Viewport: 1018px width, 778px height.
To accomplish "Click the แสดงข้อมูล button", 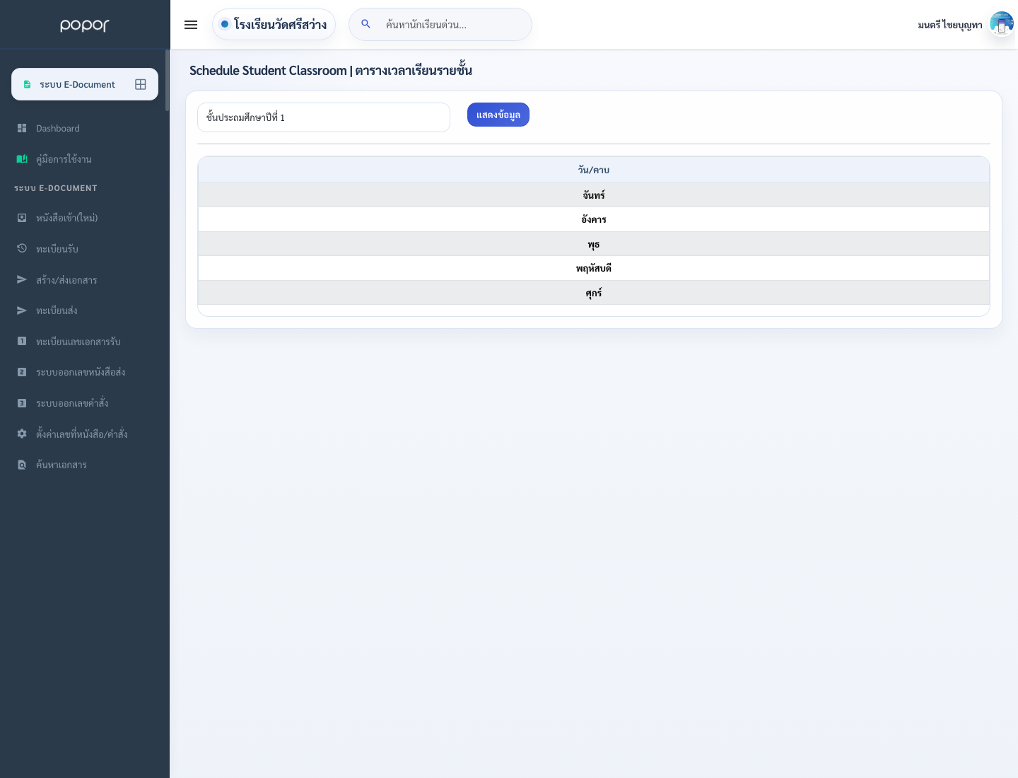I will [x=498, y=115].
